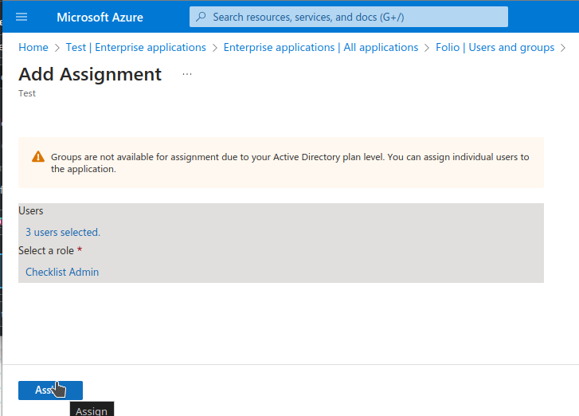Open the hamburger portal menu

(x=22, y=17)
